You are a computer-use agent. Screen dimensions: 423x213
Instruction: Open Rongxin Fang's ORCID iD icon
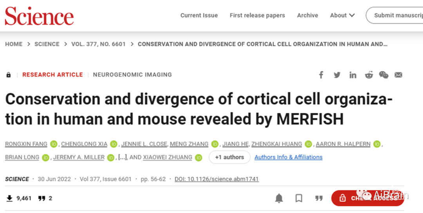click(54, 144)
